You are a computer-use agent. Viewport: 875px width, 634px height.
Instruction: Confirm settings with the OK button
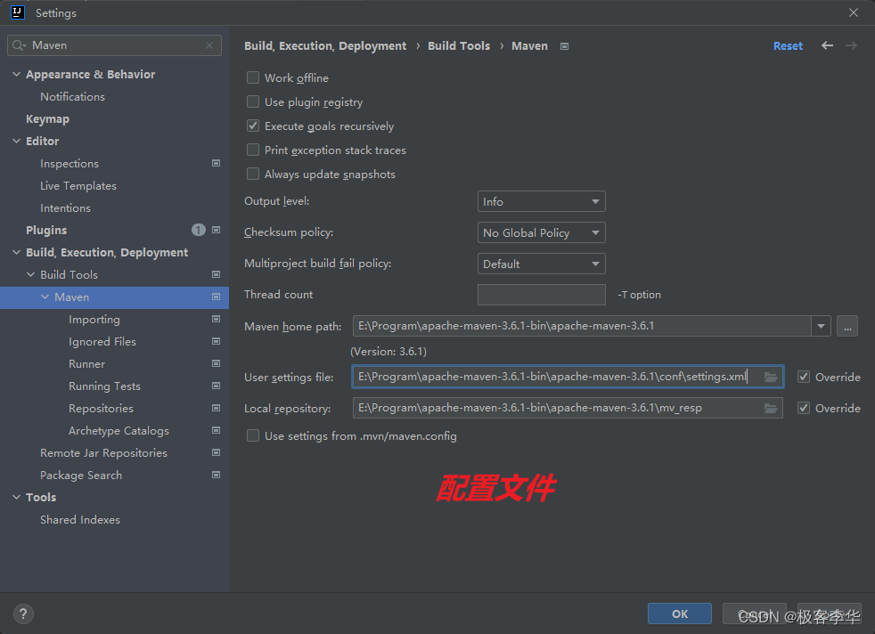click(x=680, y=614)
